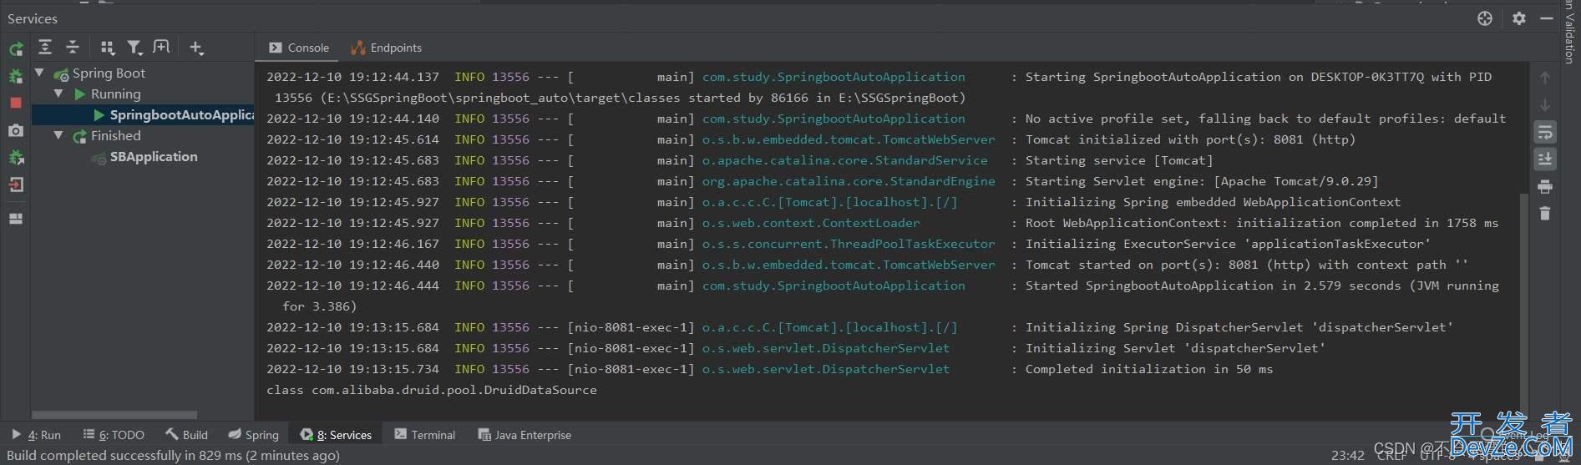Image resolution: width=1581 pixels, height=465 pixels.
Task: Collapse the Finished tree node
Action: [58, 136]
